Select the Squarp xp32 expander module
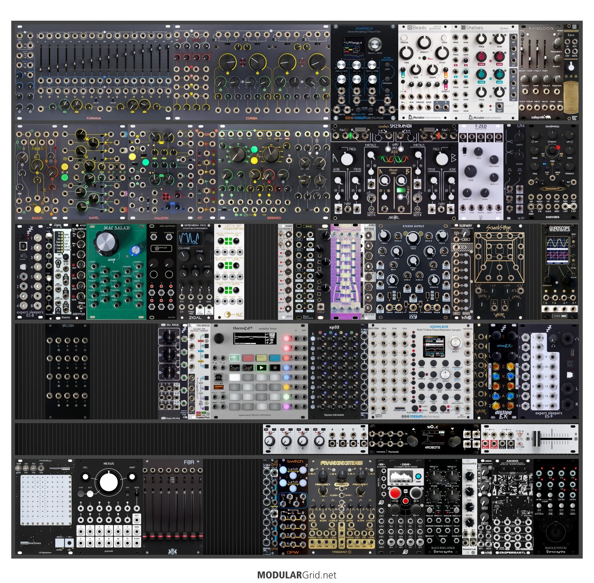Viewport: 594px width, 583px height. 334,371
